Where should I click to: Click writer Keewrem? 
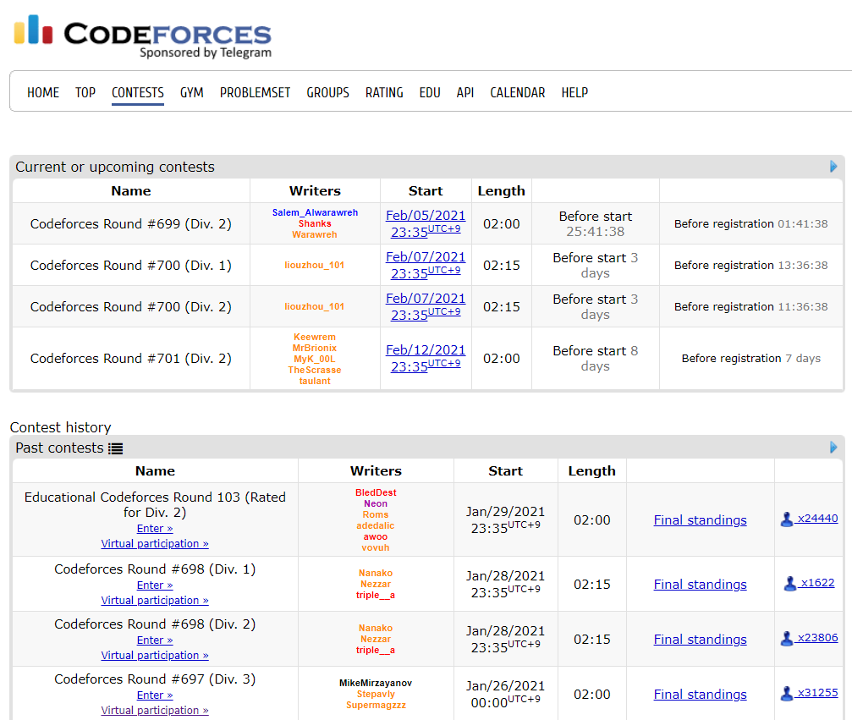click(x=315, y=337)
